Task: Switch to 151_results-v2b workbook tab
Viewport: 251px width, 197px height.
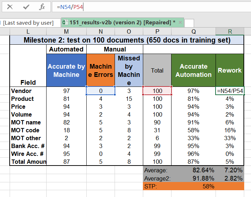Action: pyautogui.click(x=122, y=23)
